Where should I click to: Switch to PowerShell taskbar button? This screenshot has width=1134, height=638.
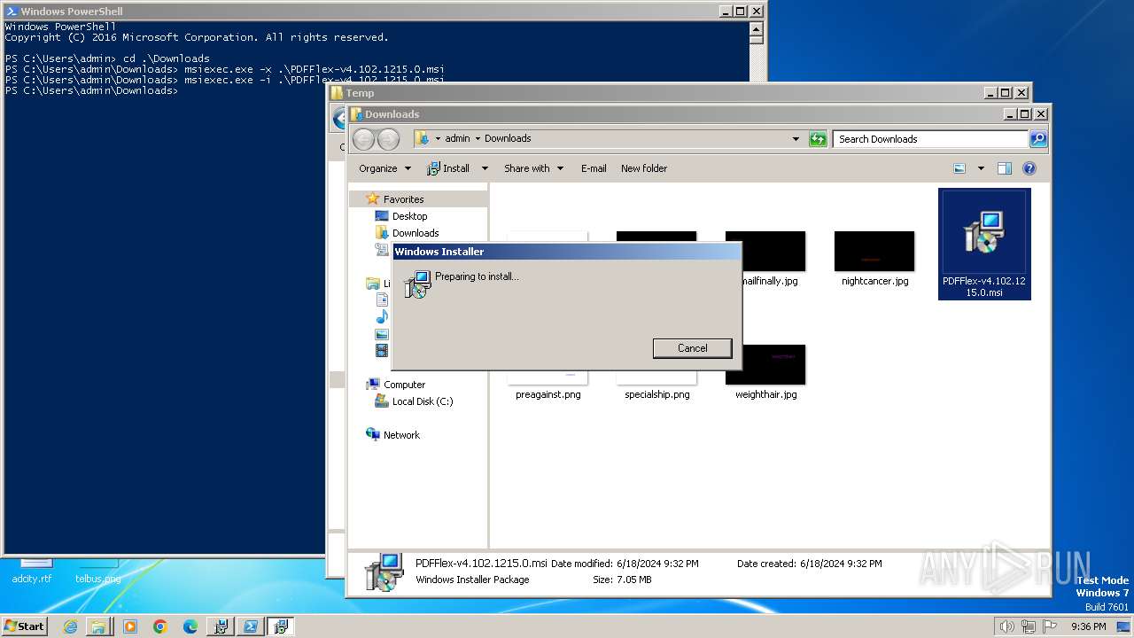click(x=251, y=626)
